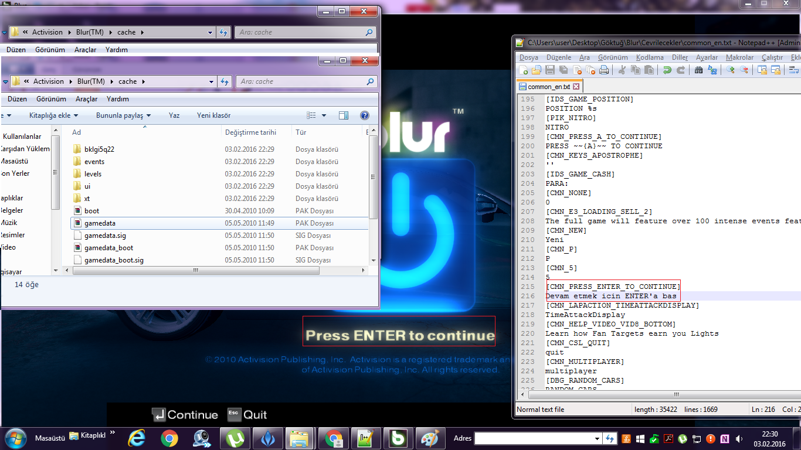Open the Replace tool icon in Notepad++
Screen dimensions: 801x450
[712, 70]
